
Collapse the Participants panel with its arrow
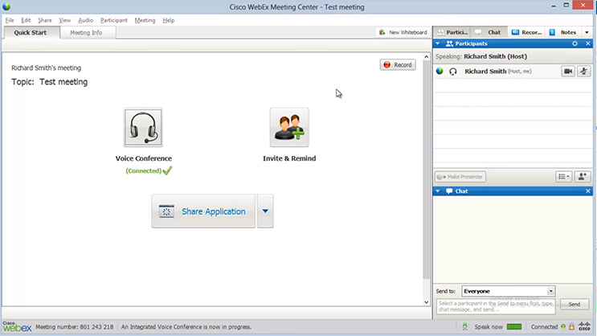438,43
